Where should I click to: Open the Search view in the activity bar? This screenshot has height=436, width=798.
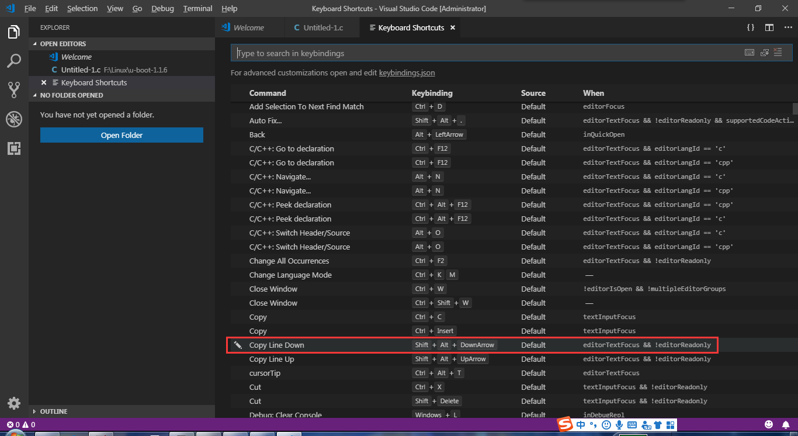click(14, 61)
